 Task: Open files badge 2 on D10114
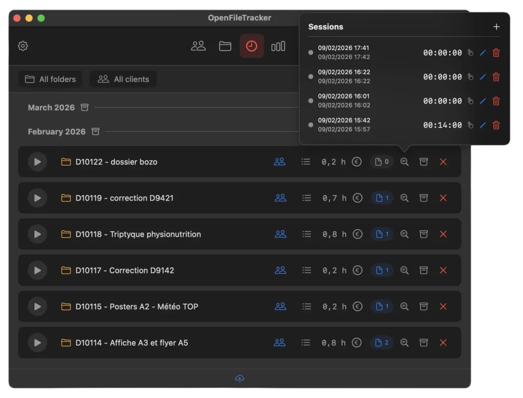(x=382, y=342)
